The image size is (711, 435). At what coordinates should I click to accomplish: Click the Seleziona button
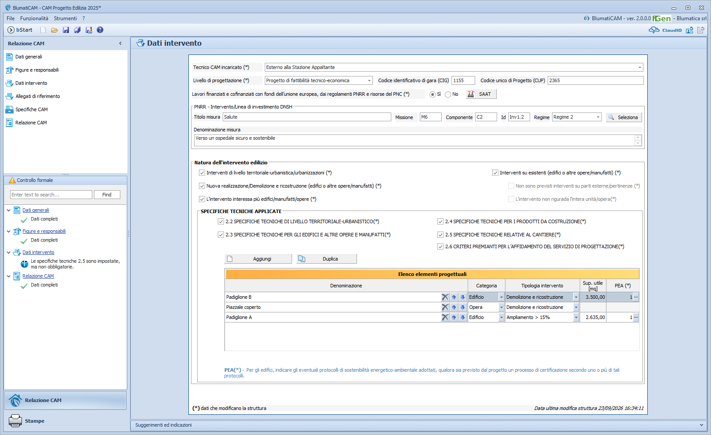624,117
